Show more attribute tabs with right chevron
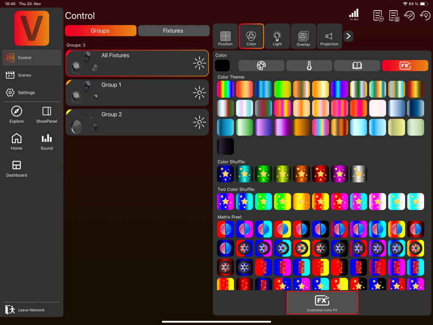433x325 pixels. click(x=348, y=36)
